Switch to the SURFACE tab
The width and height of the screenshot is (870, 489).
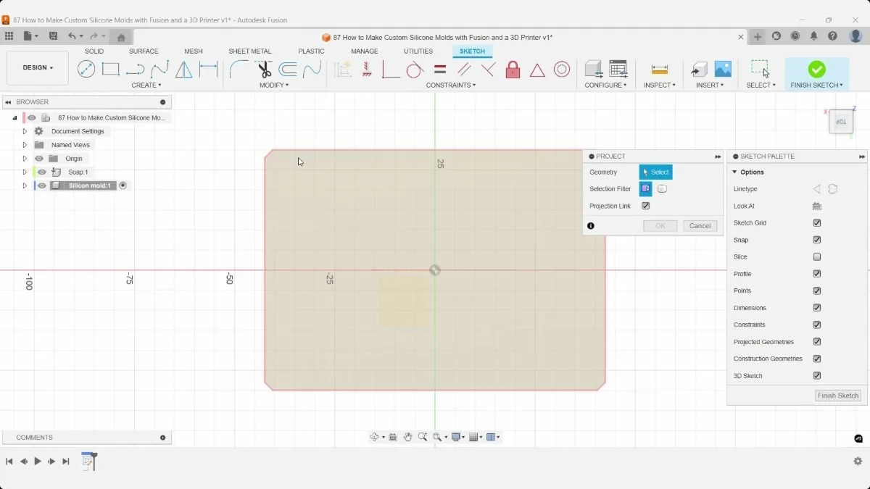(144, 51)
